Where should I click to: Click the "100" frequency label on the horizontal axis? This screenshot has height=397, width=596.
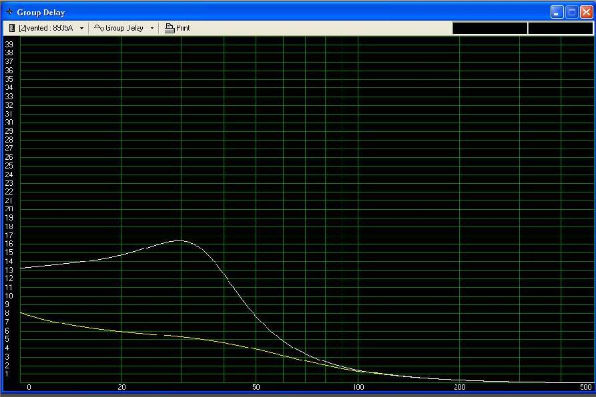pyautogui.click(x=358, y=387)
